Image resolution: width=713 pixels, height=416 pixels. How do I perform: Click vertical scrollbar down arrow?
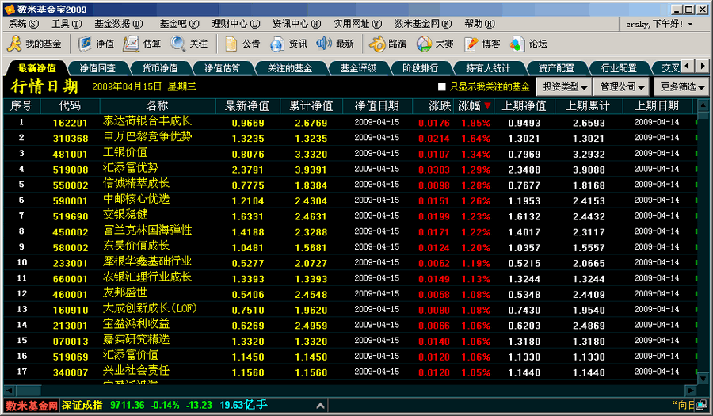click(x=703, y=378)
